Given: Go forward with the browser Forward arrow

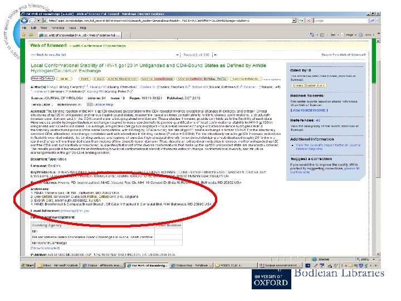Looking at the screenshot, I should (x=32, y=21).
